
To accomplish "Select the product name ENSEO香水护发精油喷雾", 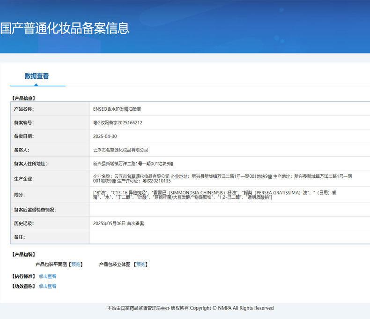I will click(117, 109).
